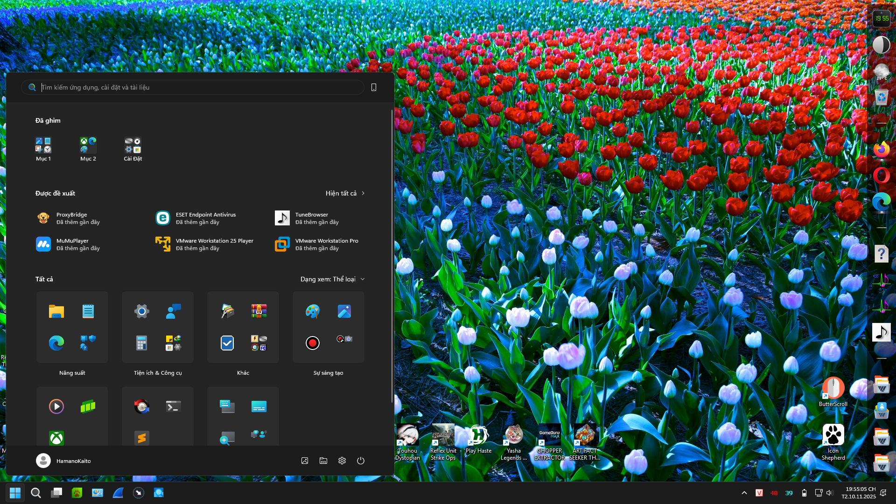Image resolution: width=896 pixels, height=504 pixels.
Task: Launch the red record button app
Action: [312, 343]
